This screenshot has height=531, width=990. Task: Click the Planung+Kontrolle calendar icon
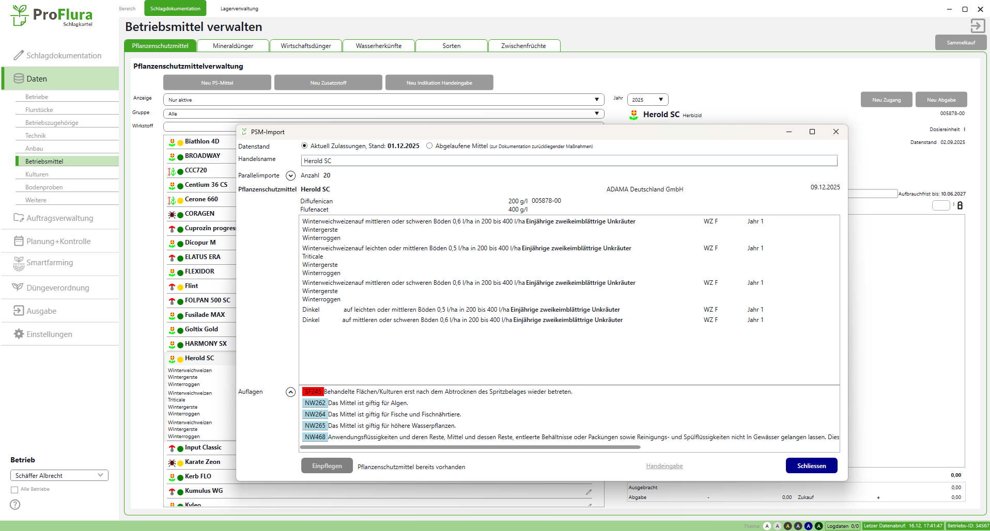(19, 241)
